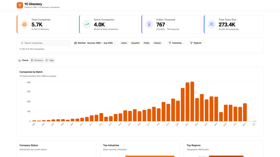Image resolution: width=280 pixels, height=157 pixels.
Task: Expand the Regions filter dropdown
Action: tap(197, 43)
